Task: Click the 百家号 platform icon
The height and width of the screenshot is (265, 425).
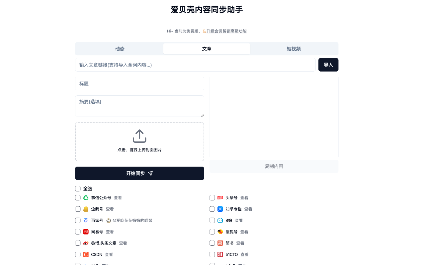Action: click(x=86, y=220)
